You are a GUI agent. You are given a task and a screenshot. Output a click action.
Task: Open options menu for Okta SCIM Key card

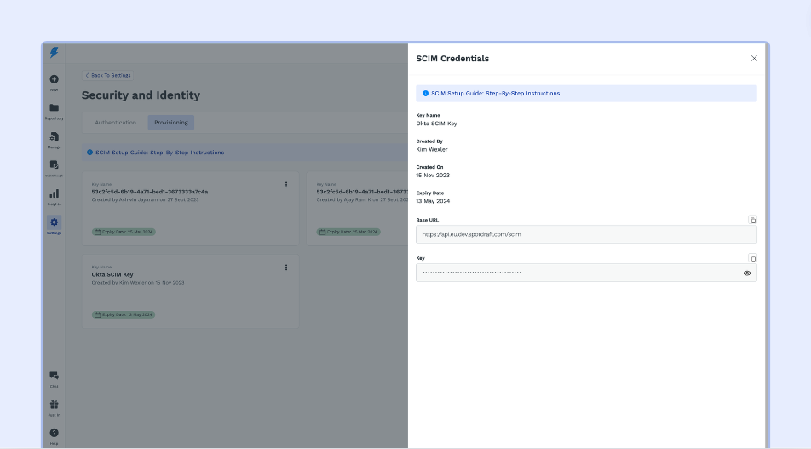click(x=286, y=268)
